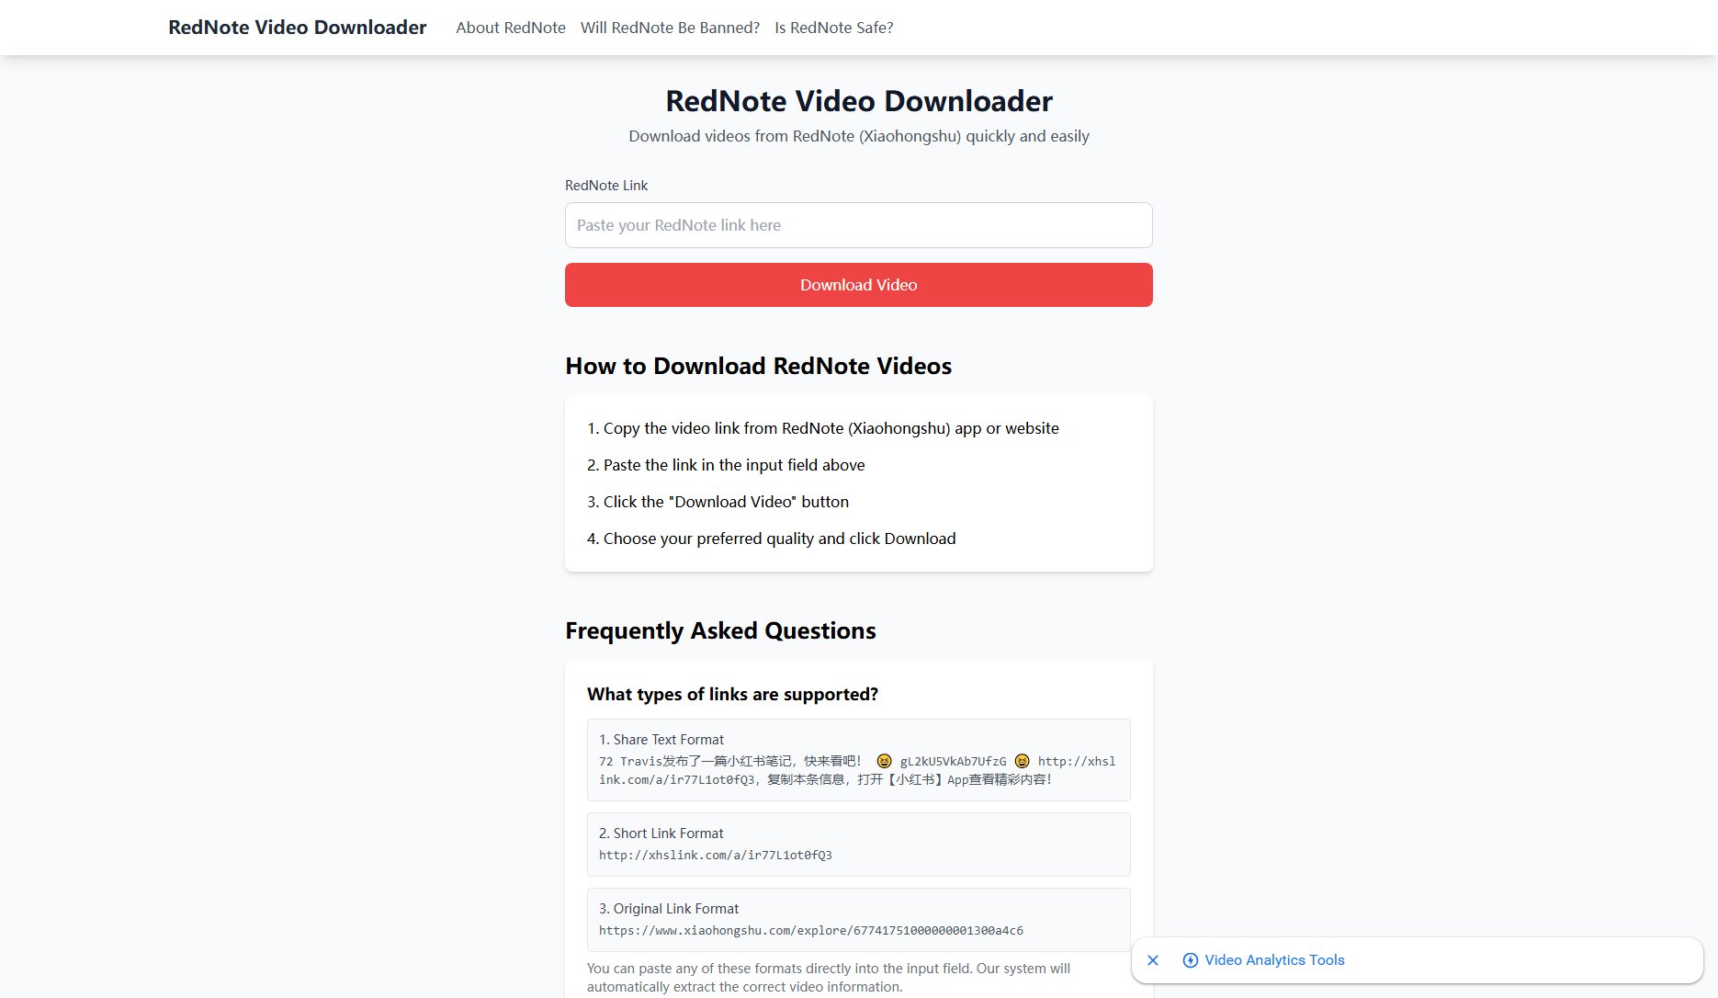
Task: Open Is RedNote Safe? nav link
Action: click(x=833, y=28)
